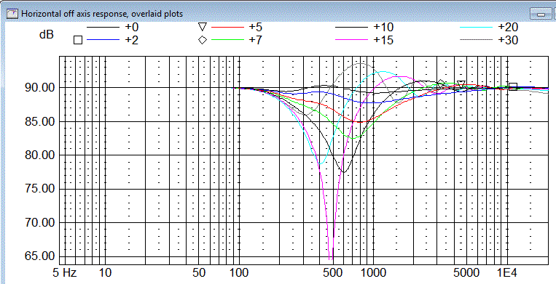Click the 100 x-axis frequency label
This screenshot has width=556, height=284.
coord(239,272)
